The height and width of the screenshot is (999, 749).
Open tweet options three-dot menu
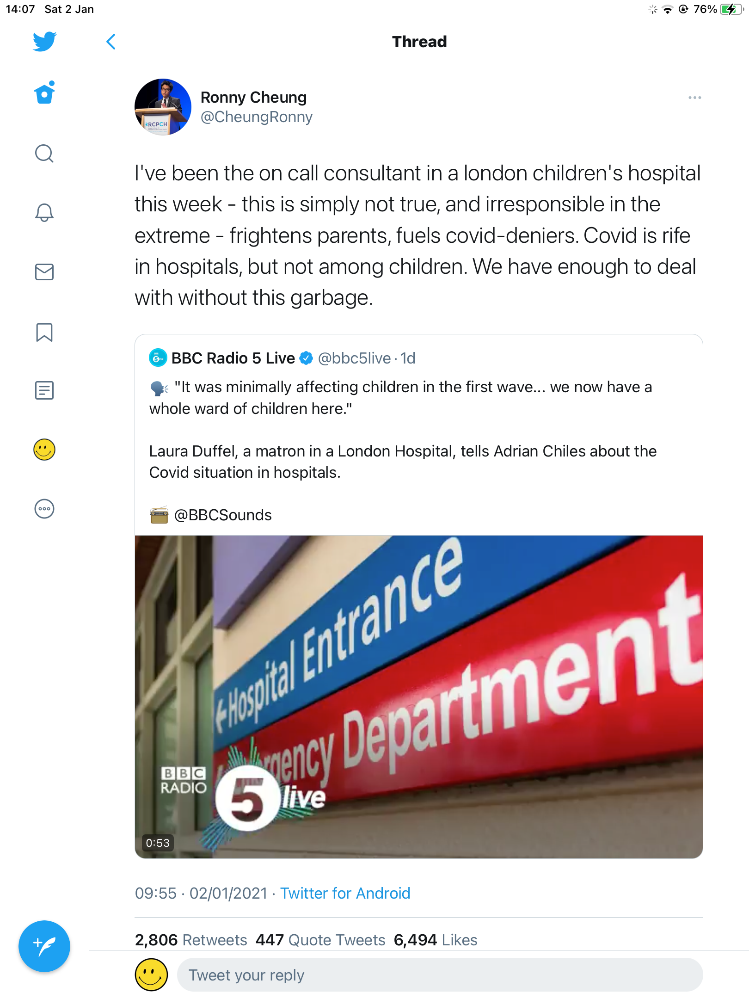point(694,98)
